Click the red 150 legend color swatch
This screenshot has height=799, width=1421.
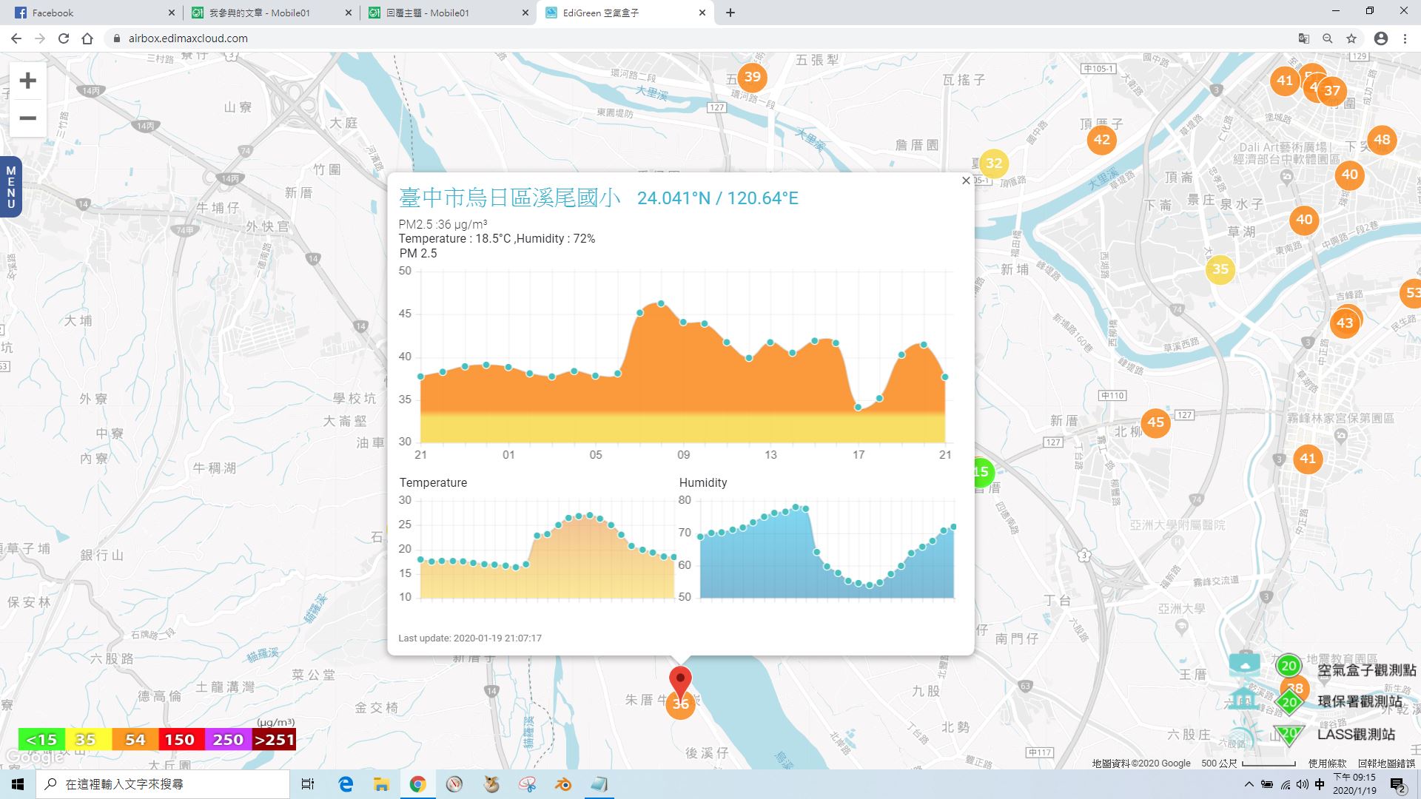pyautogui.click(x=180, y=739)
